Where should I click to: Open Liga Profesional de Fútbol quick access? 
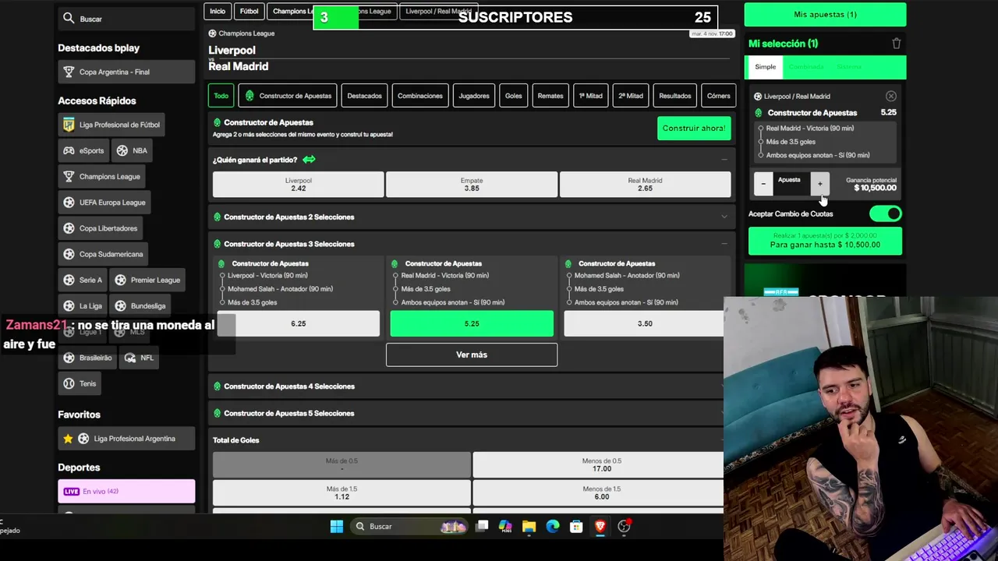[111, 125]
